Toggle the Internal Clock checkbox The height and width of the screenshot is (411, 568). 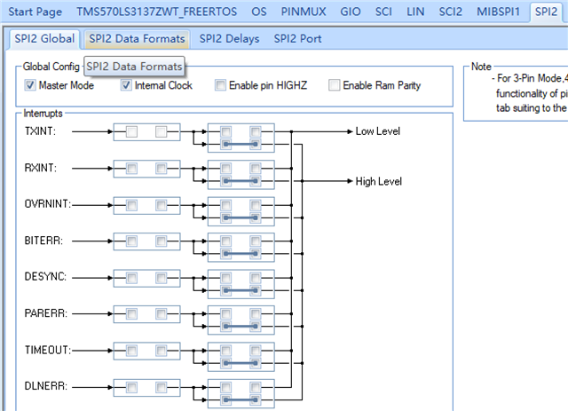click(126, 85)
